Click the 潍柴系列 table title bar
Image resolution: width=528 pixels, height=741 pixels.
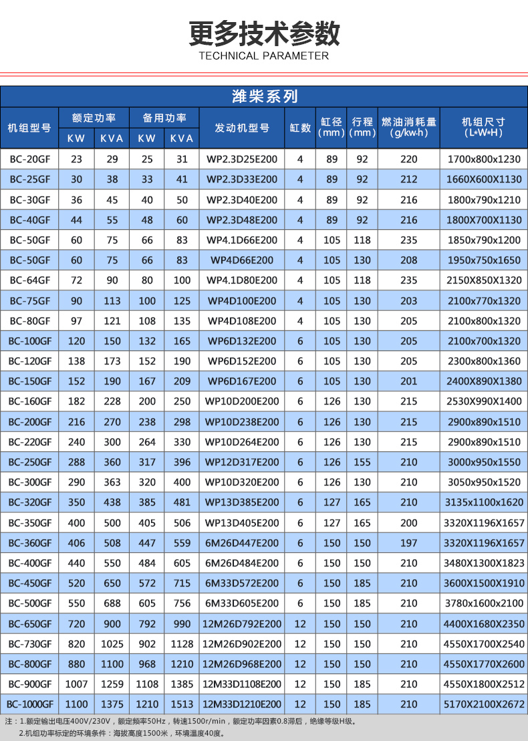(x=264, y=96)
